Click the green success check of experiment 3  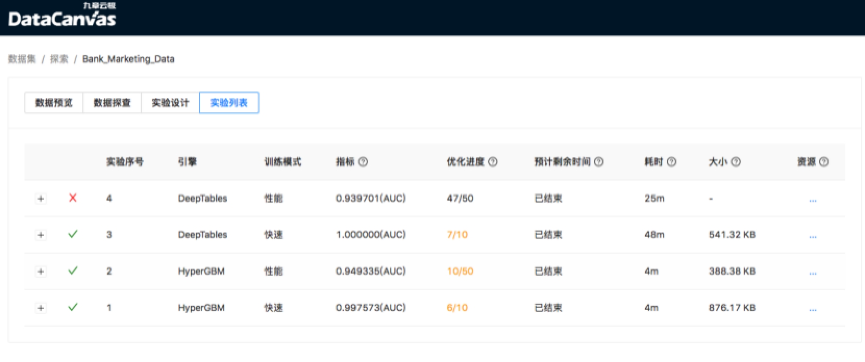[x=73, y=234]
